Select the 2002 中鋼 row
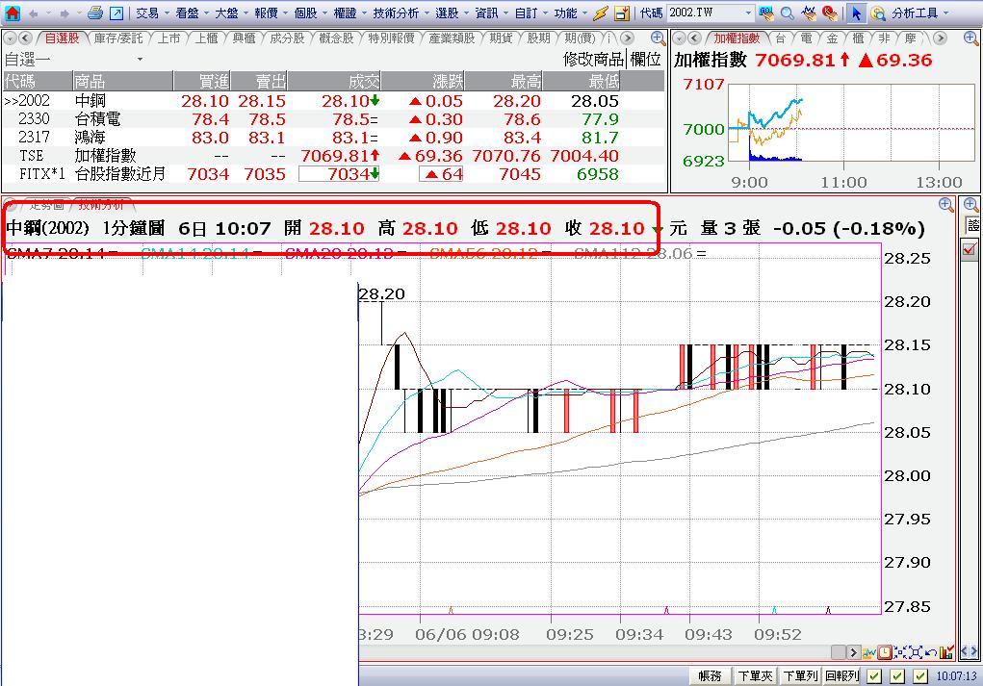Viewport: 983px width, 686px height. point(333,101)
